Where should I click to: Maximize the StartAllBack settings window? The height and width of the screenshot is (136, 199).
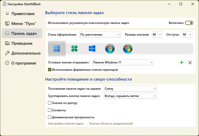click(181, 4)
